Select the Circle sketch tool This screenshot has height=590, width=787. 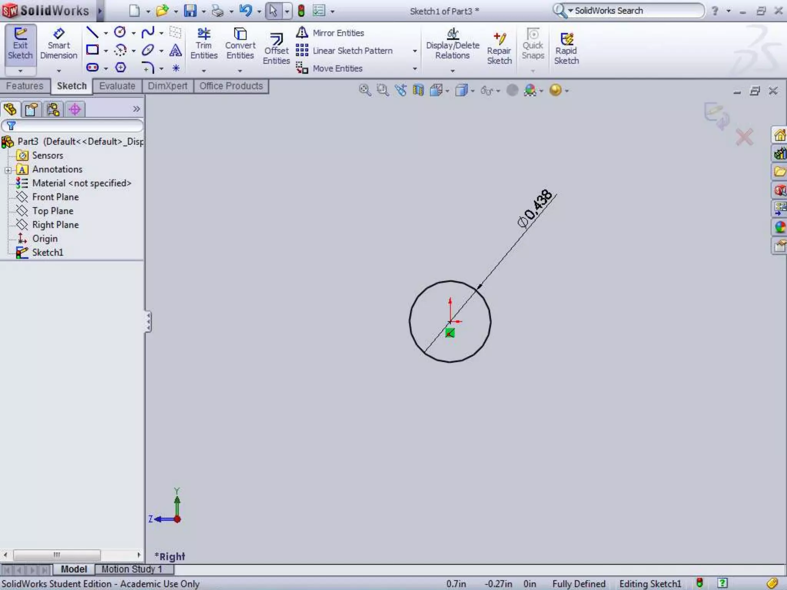120,32
